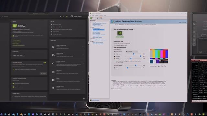Screen dimensions: 207x116
Task: Open Language dropdown in GeForce Experience
Action: (19, 55)
